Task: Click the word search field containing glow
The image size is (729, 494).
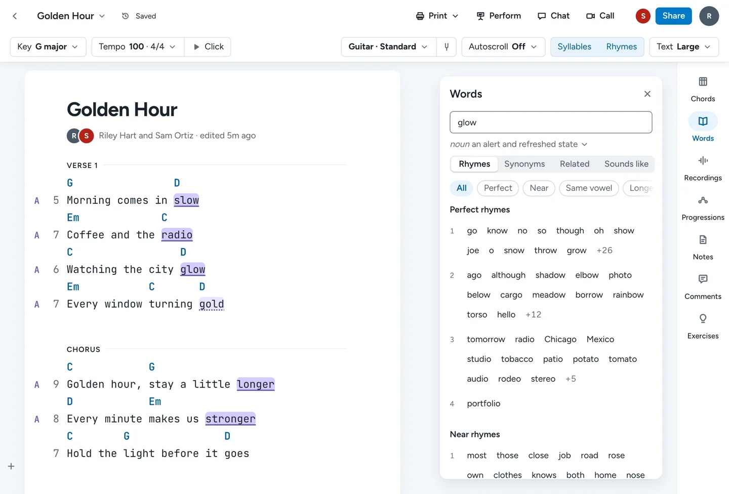Action: click(x=551, y=122)
